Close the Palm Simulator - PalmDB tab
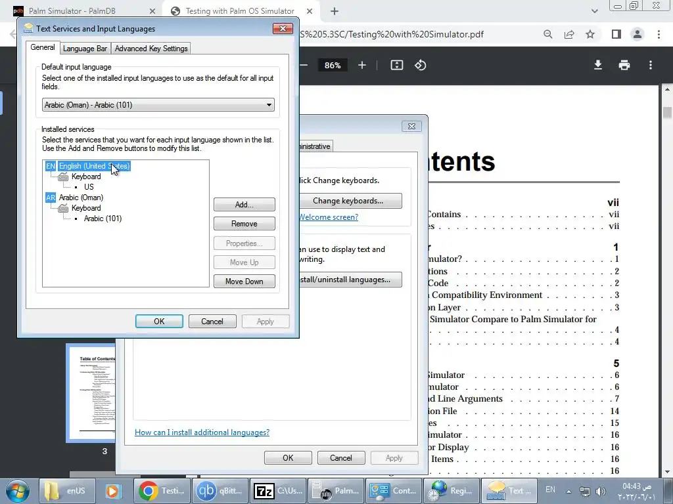The height and width of the screenshot is (504, 673). (x=152, y=11)
